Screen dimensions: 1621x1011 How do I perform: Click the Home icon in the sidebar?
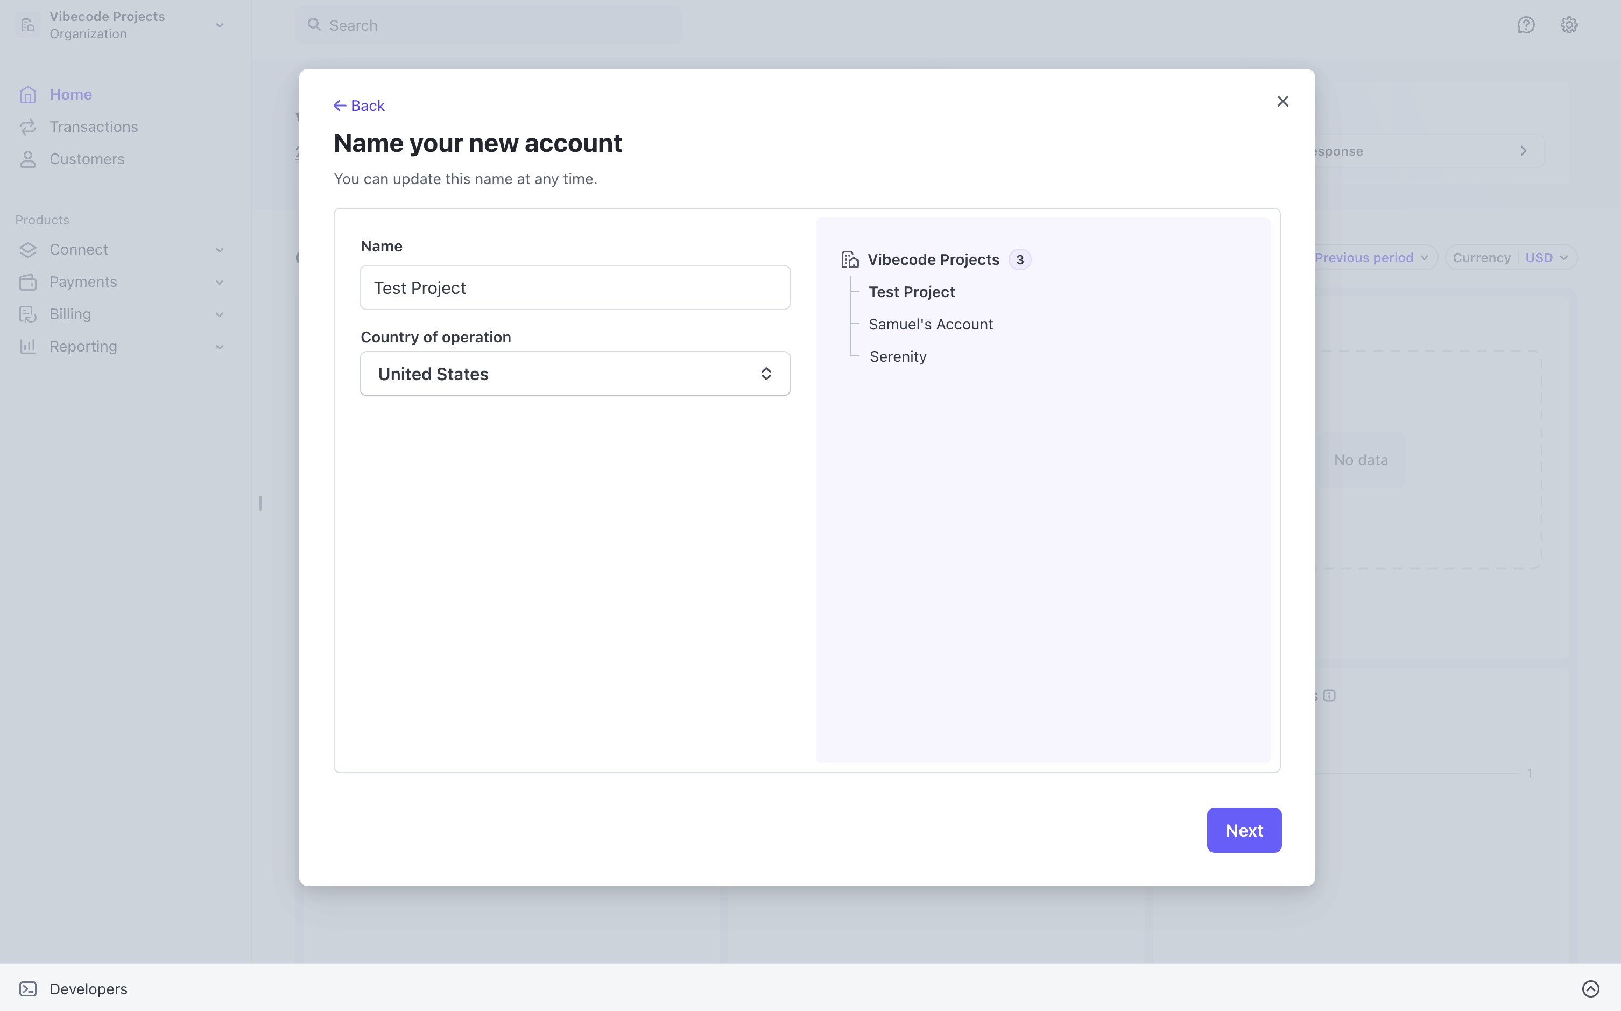click(27, 94)
